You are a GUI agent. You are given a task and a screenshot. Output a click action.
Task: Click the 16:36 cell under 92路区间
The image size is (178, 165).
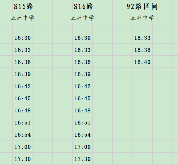(142, 50)
